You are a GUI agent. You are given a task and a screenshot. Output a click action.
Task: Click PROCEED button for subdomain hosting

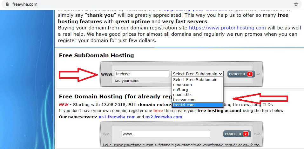coord(241,74)
